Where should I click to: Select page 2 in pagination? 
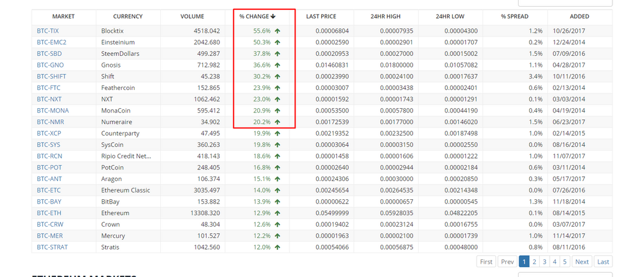[534, 262]
